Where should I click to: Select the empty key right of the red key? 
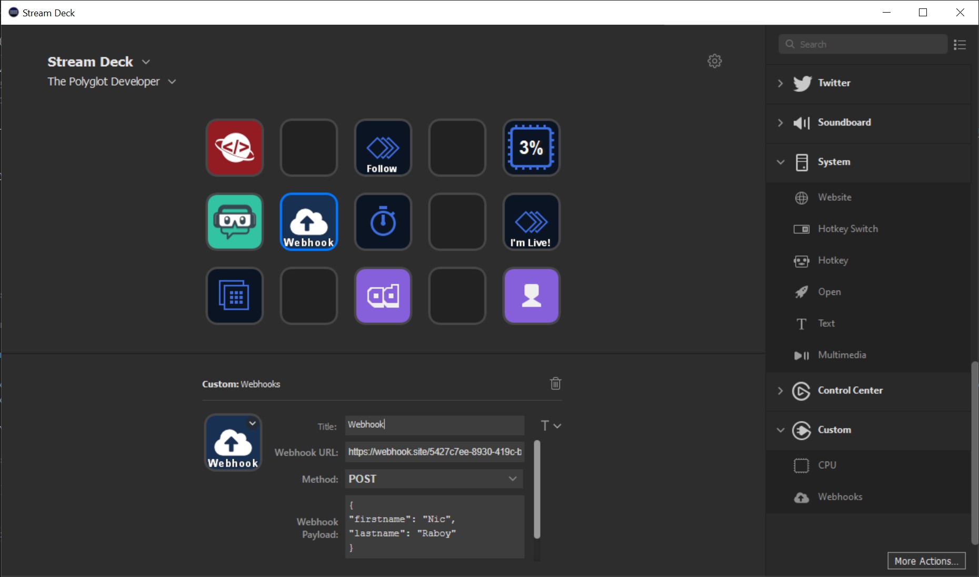tap(309, 148)
